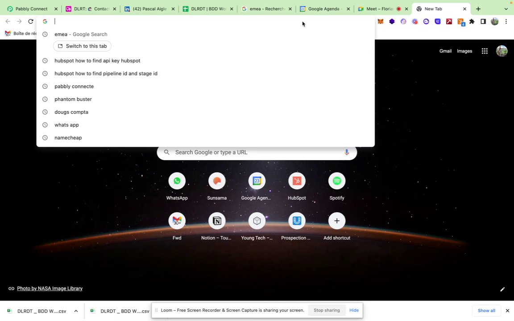Open the Extensions puzzle-piece menu
Screen dimensions: 514x321
coord(472,21)
